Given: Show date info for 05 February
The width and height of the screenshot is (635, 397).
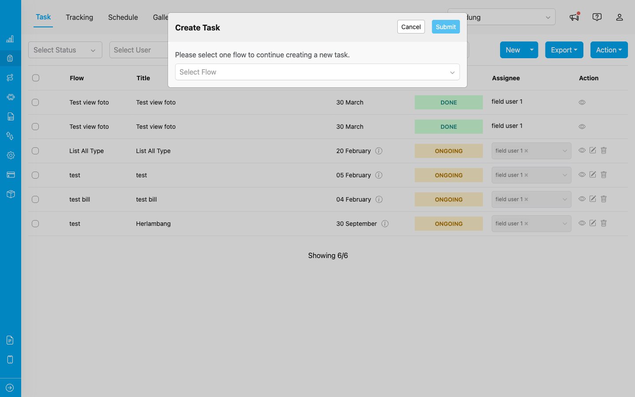Looking at the screenshot, I should [379, 175].
